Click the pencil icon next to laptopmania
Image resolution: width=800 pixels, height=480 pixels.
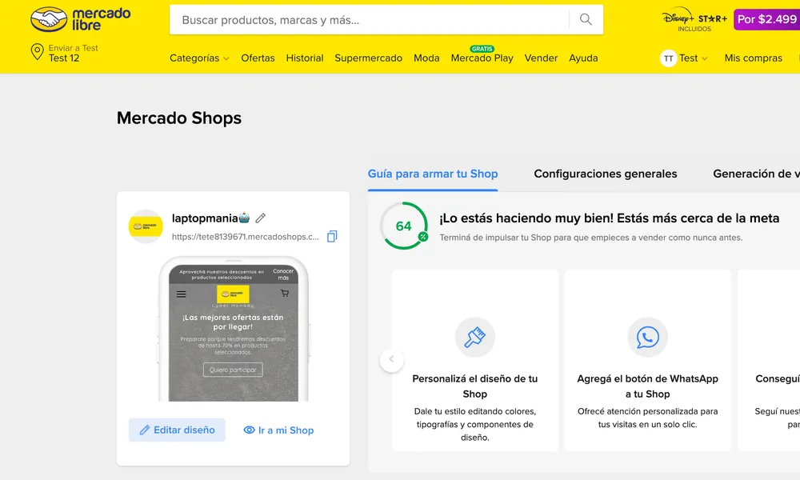(260, 218)
